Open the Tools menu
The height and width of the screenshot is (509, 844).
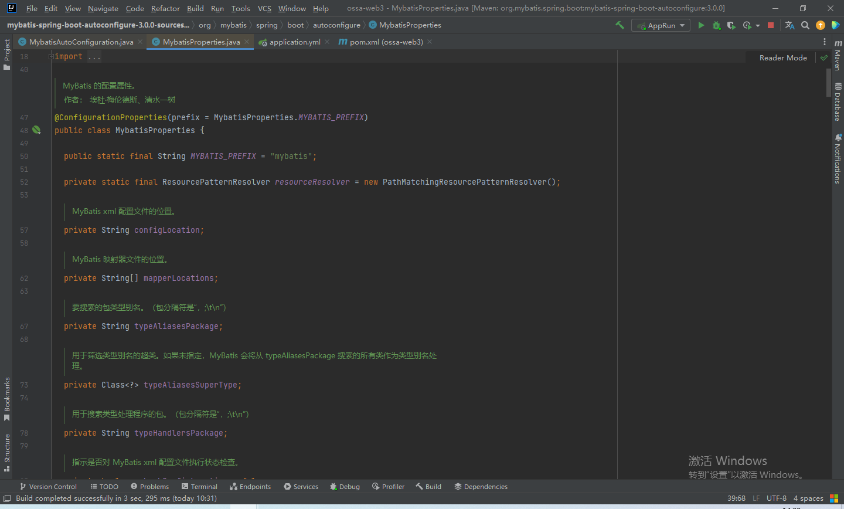click(x=240, y=8)
